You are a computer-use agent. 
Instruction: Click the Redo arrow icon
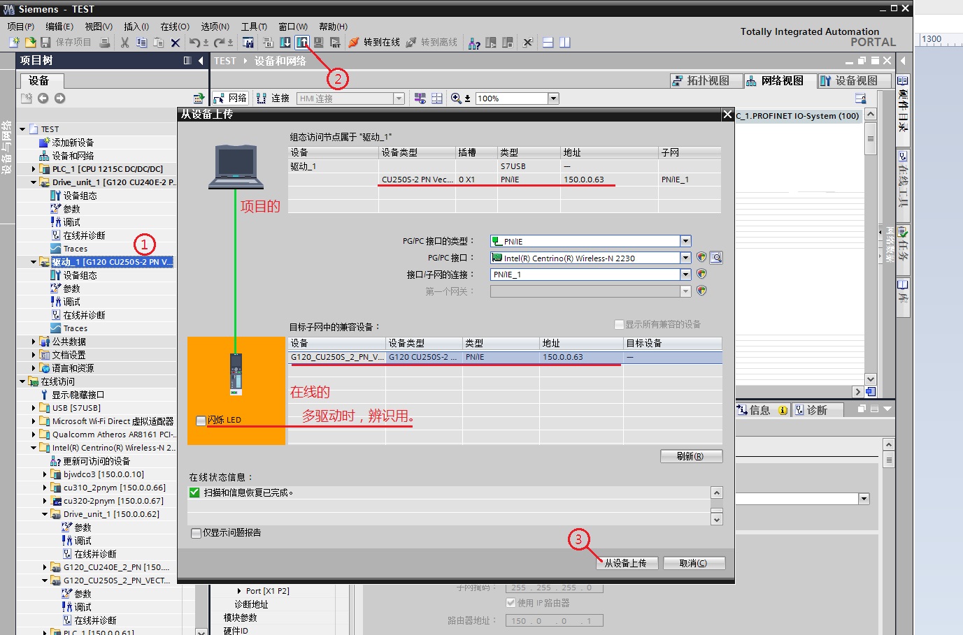(x=220, y=43)
